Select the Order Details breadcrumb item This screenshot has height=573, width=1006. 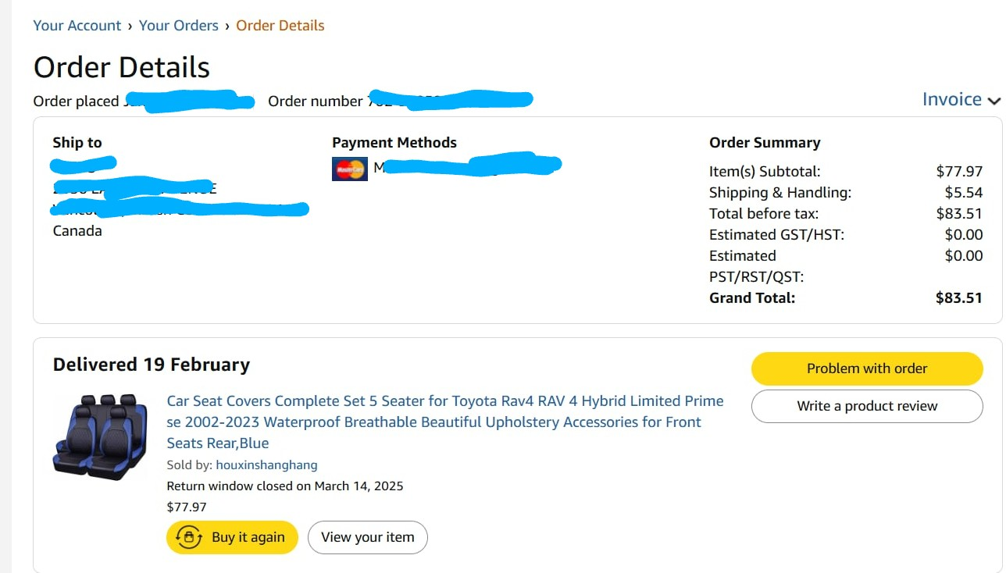pyautogui.click(x=280, y=26)
